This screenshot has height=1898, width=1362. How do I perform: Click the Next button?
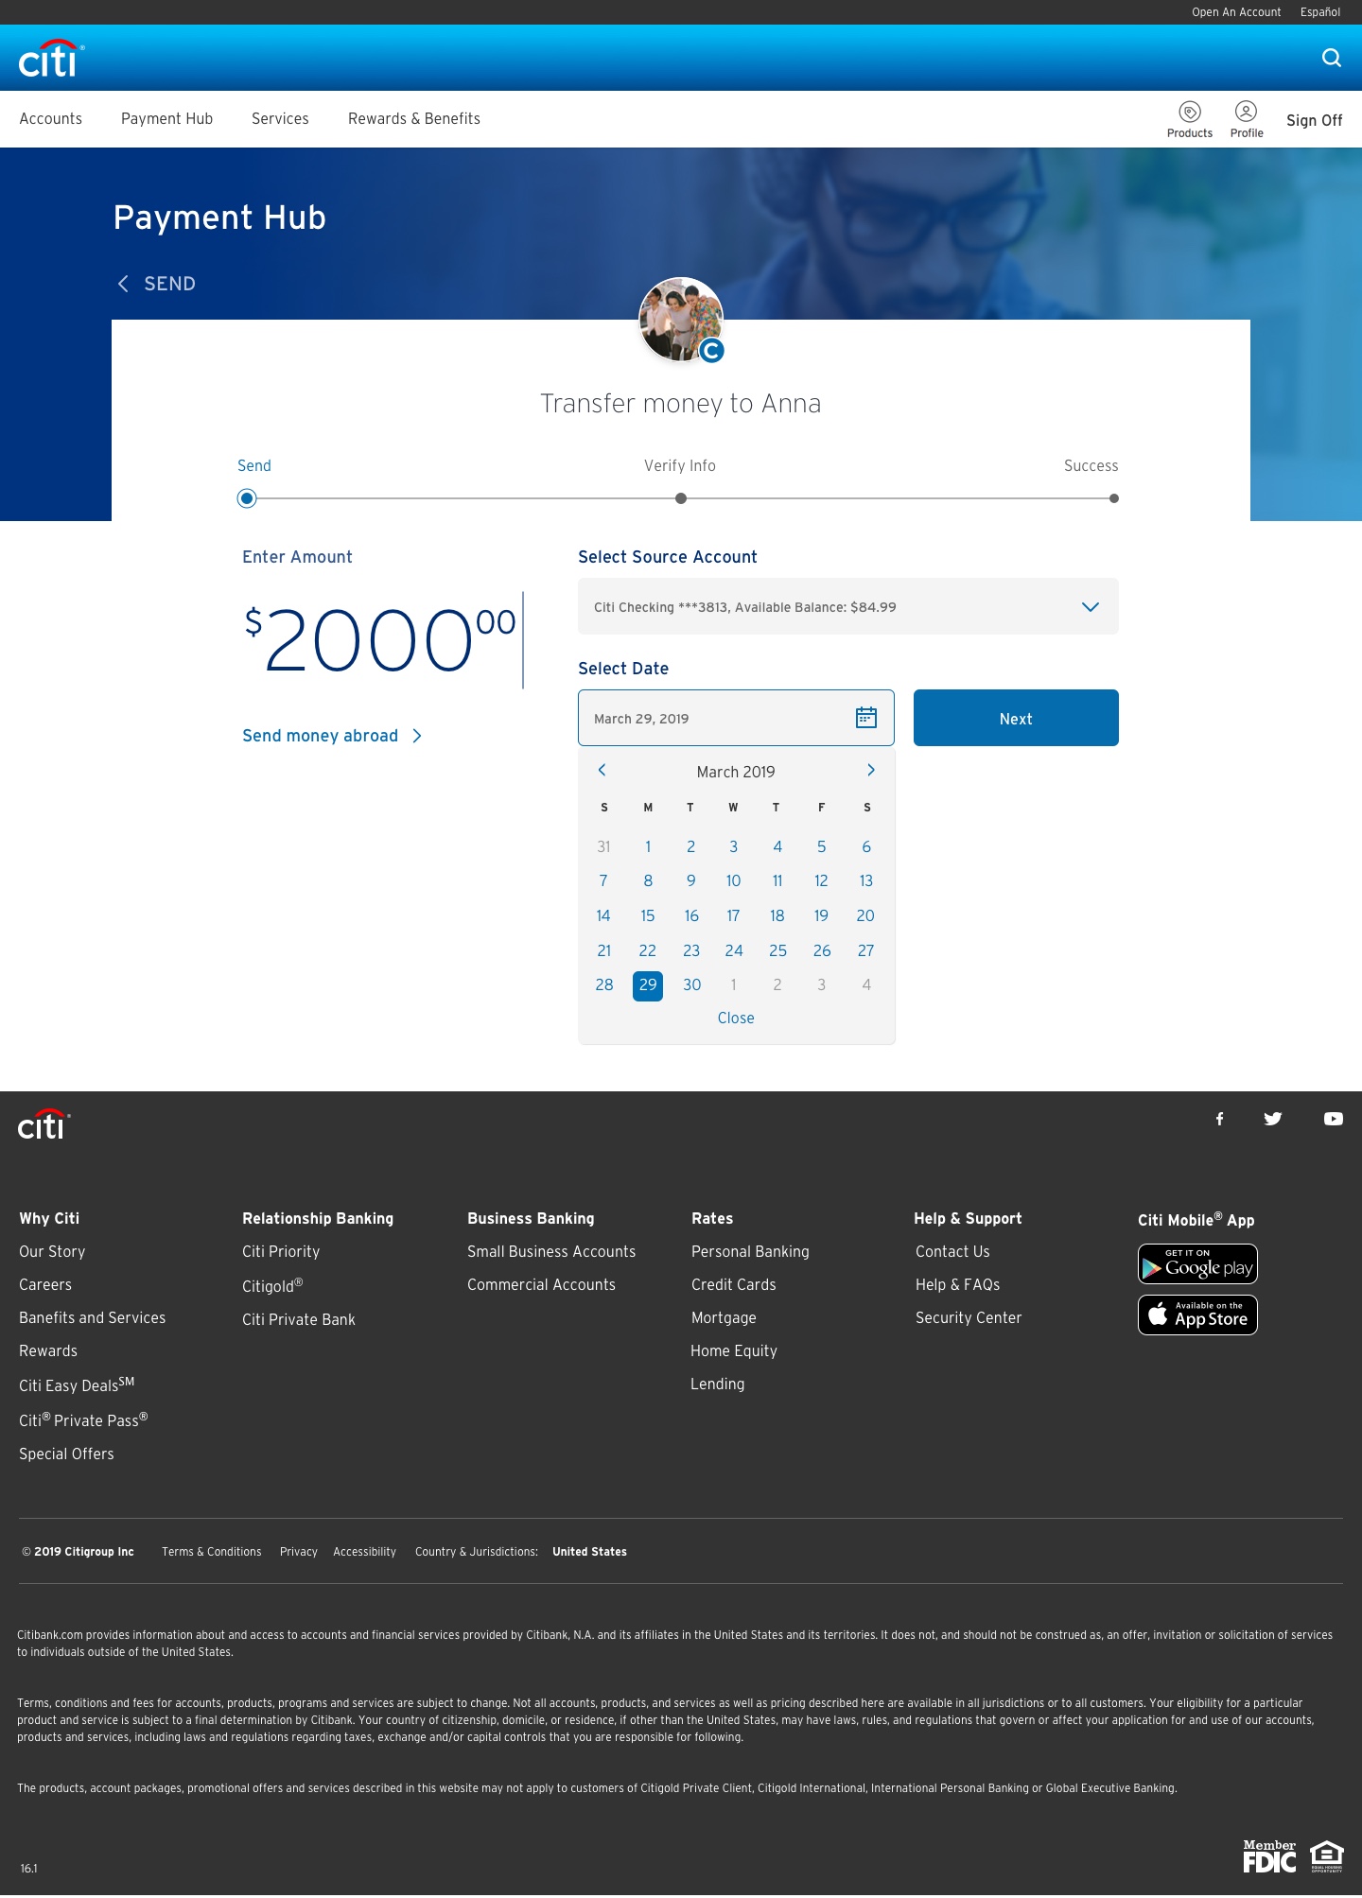[x=1016, y=718]
